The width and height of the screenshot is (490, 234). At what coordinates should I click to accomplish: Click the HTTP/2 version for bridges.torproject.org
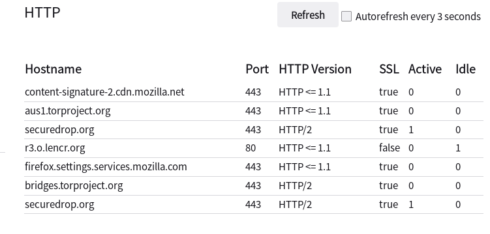tap(296, 186)
